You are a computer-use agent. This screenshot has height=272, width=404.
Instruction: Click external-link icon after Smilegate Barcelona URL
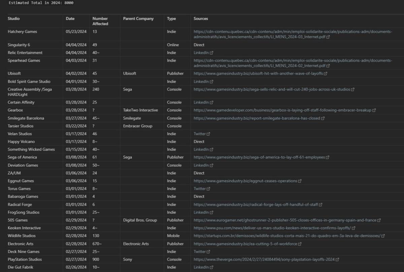(x=323, y=118)
